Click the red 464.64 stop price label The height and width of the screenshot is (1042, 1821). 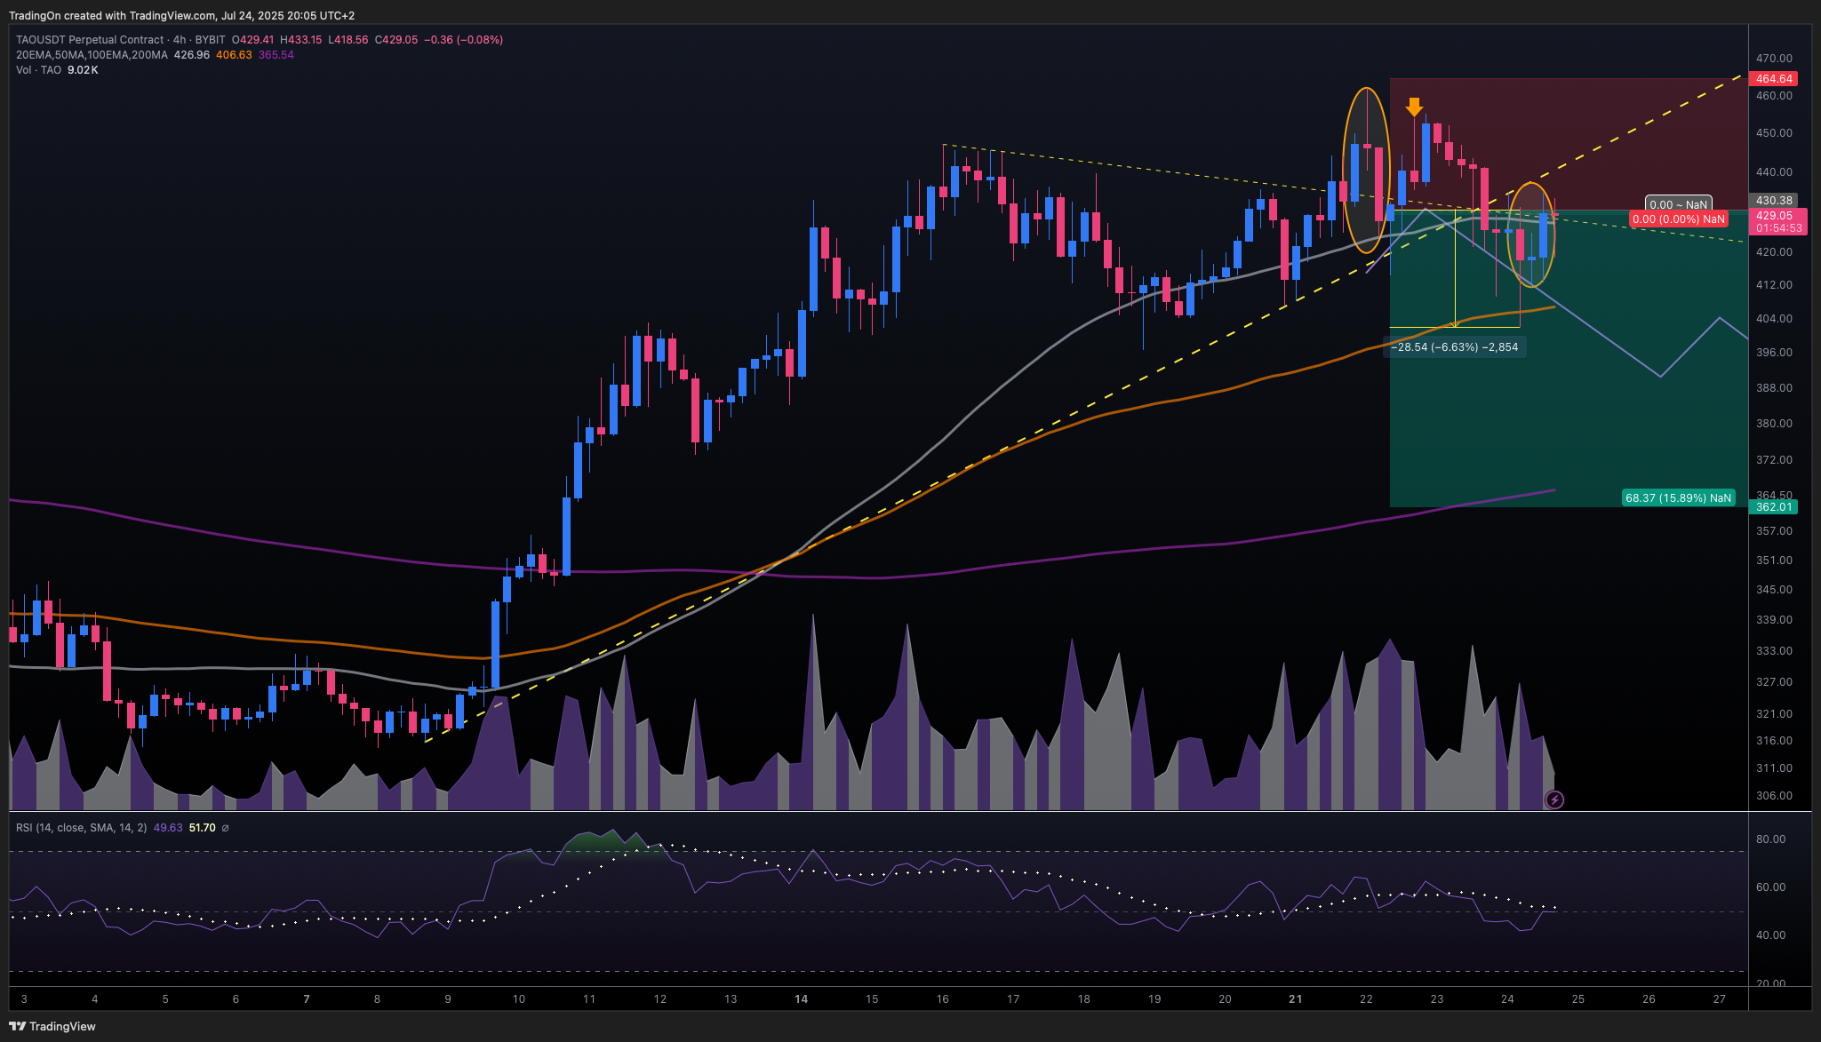[x=1774, y=79]
